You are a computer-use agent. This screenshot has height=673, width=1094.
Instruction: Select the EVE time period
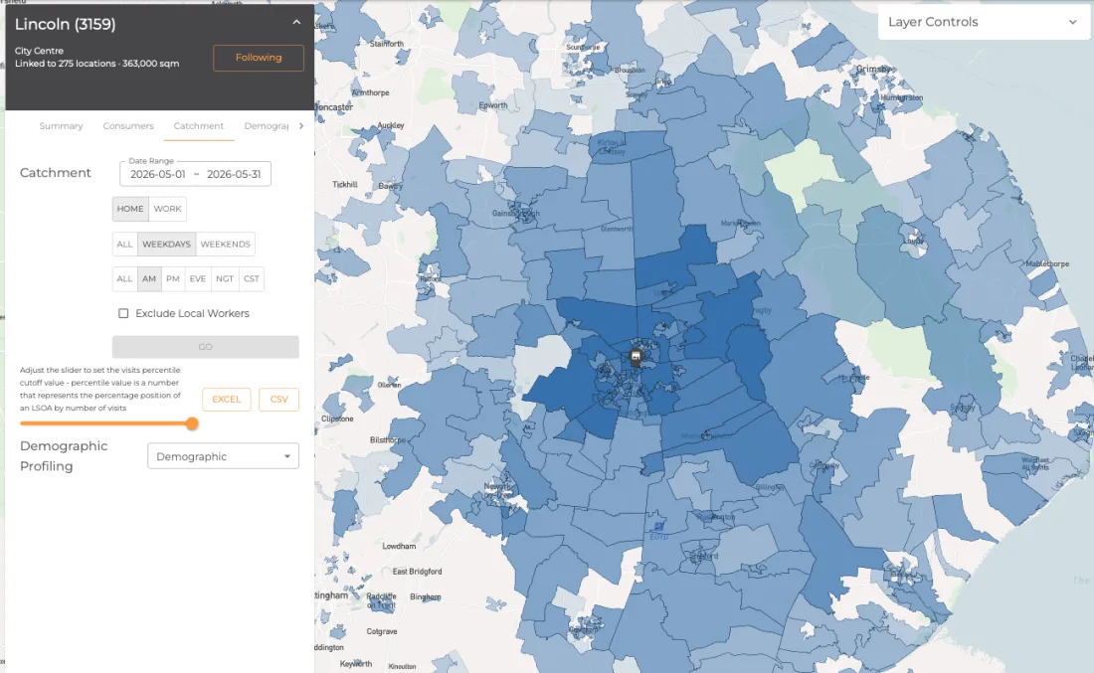tap(198, 279)
